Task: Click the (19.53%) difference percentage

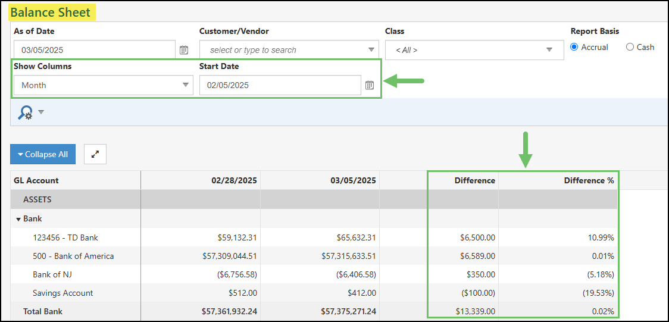Action: pos(599,293)
